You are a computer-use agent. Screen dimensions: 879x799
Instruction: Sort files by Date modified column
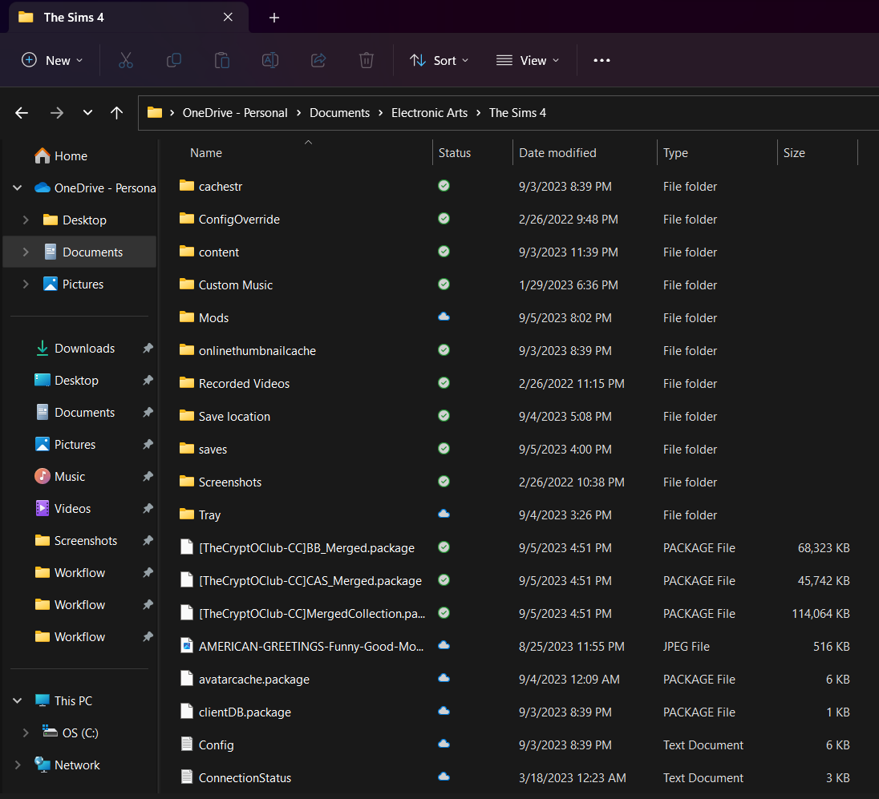click(x=557, y=153)
